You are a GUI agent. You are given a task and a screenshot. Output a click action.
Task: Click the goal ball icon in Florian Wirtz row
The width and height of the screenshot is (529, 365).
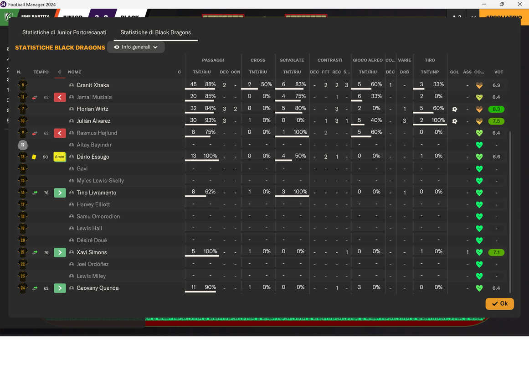click(x=454, y=109)
